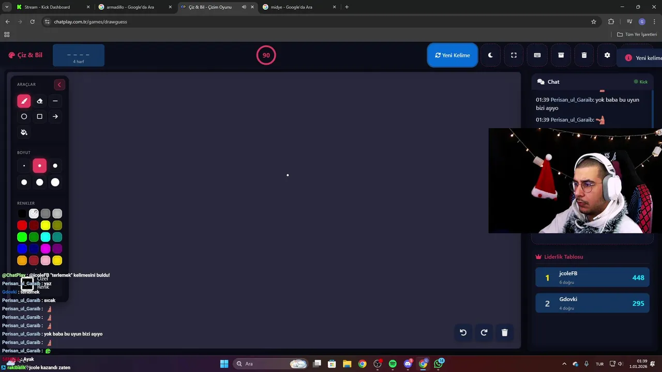Open the keyboard icon button

click(x=537, y=55)
